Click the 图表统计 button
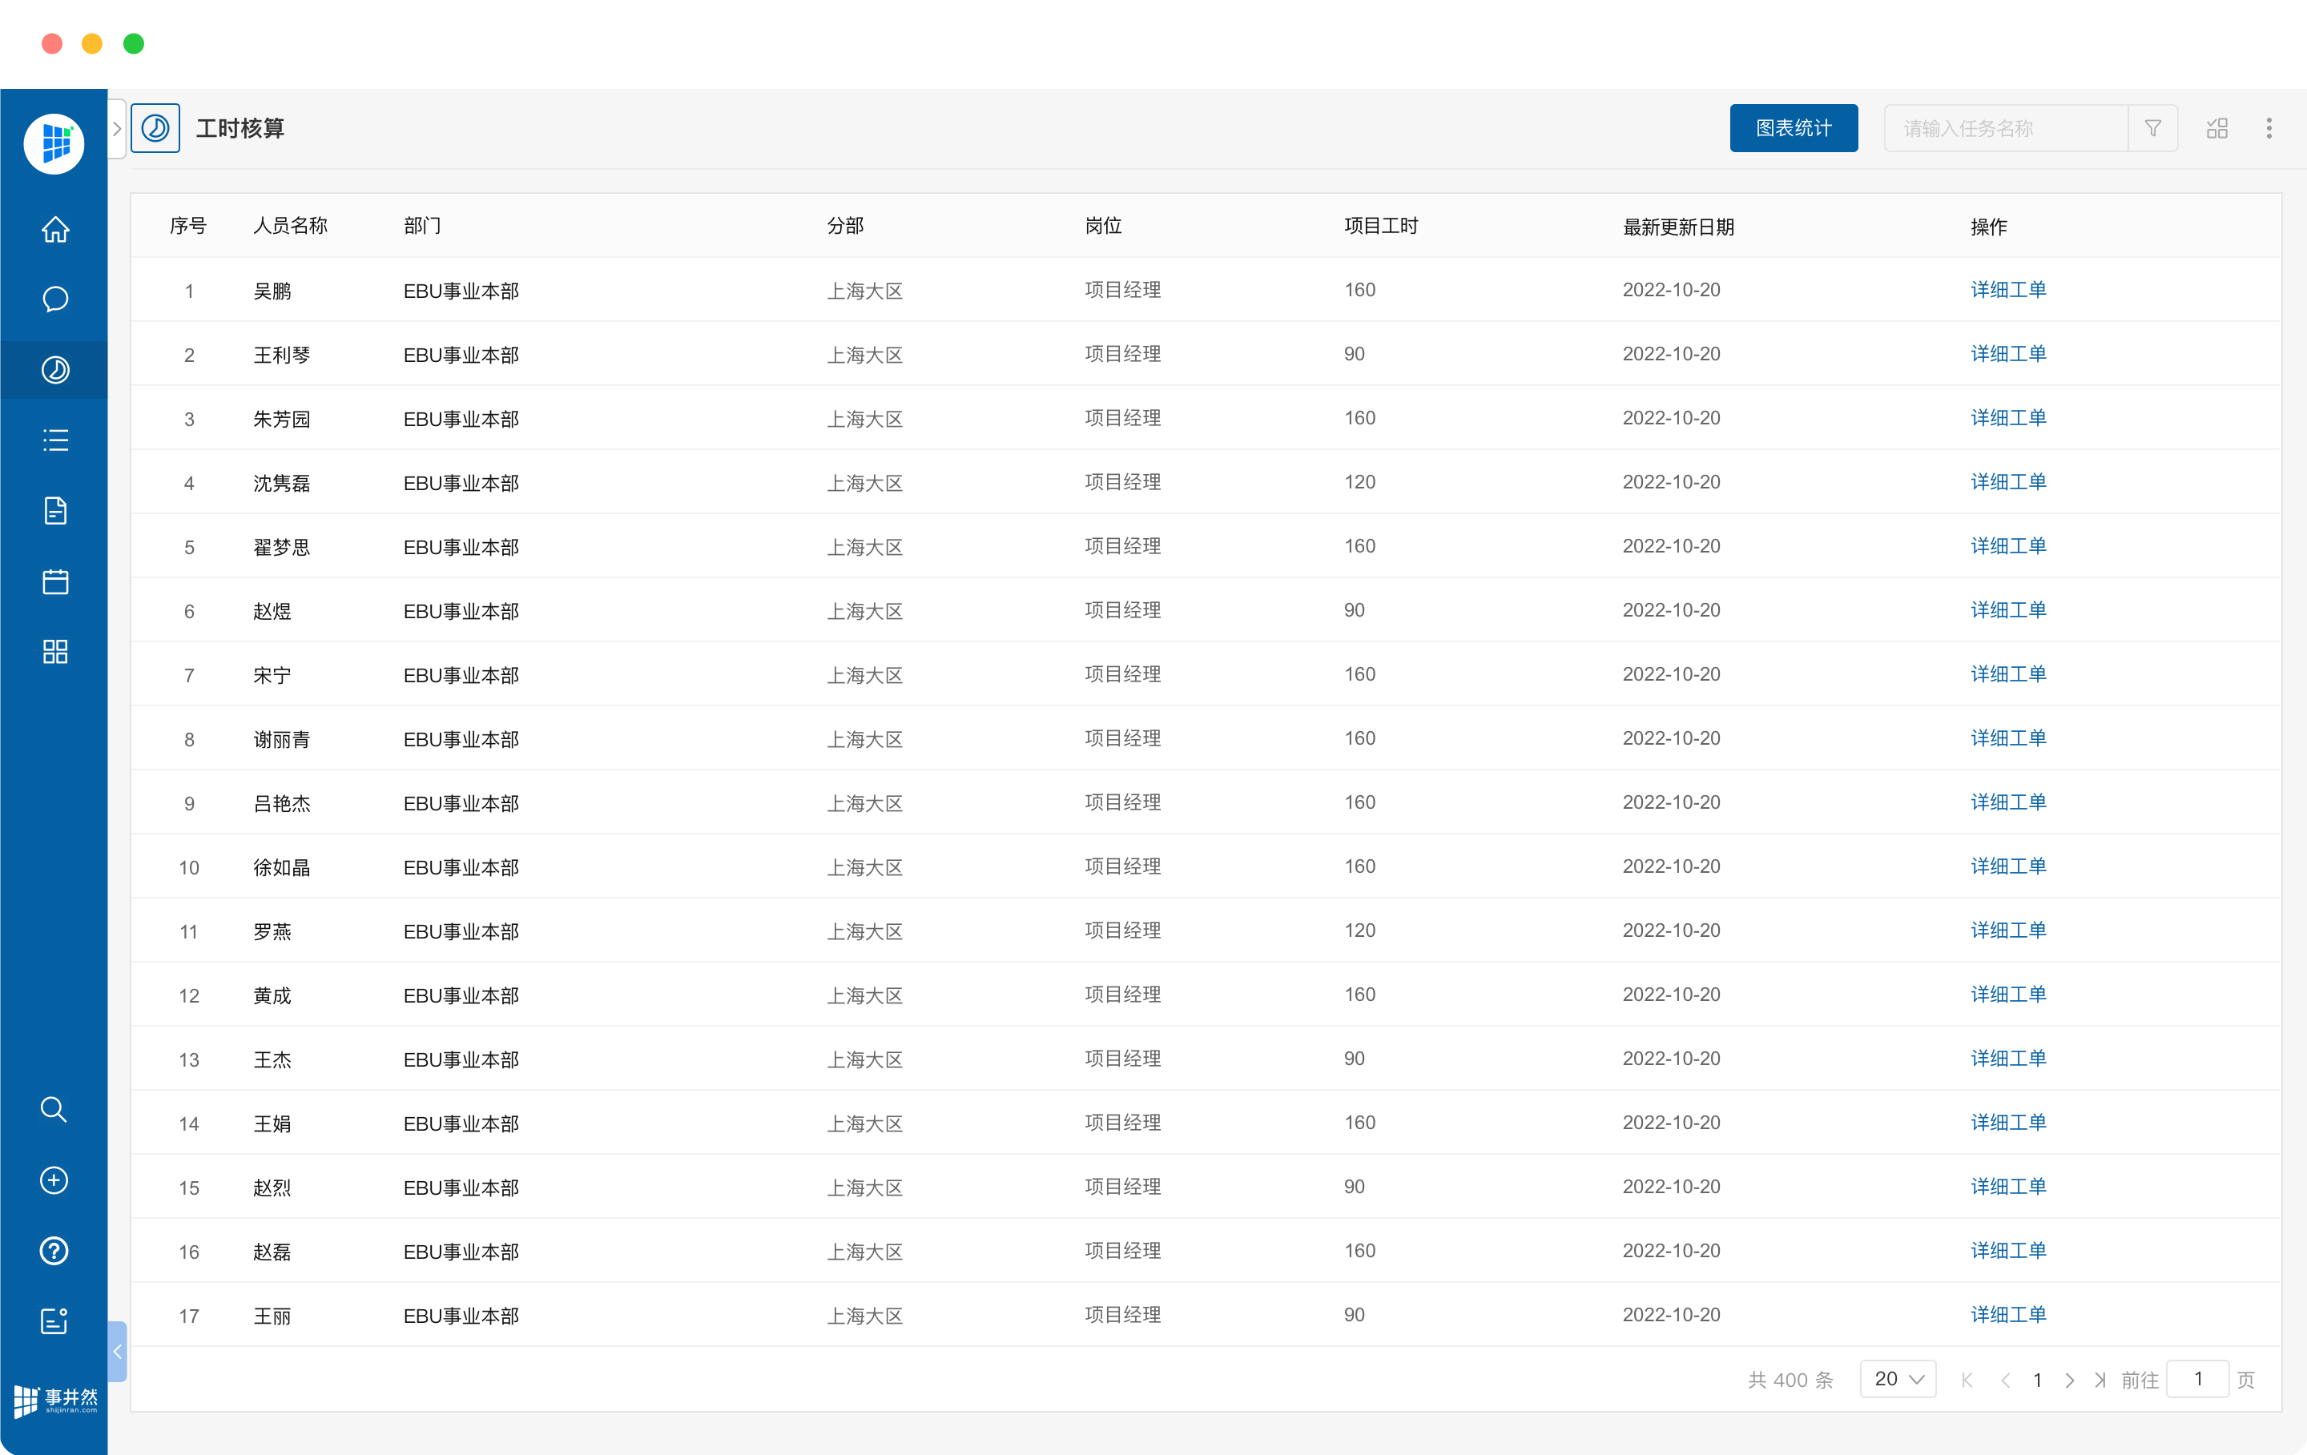Screen dimensions: 2307x1455 [x=1793, y=128]
